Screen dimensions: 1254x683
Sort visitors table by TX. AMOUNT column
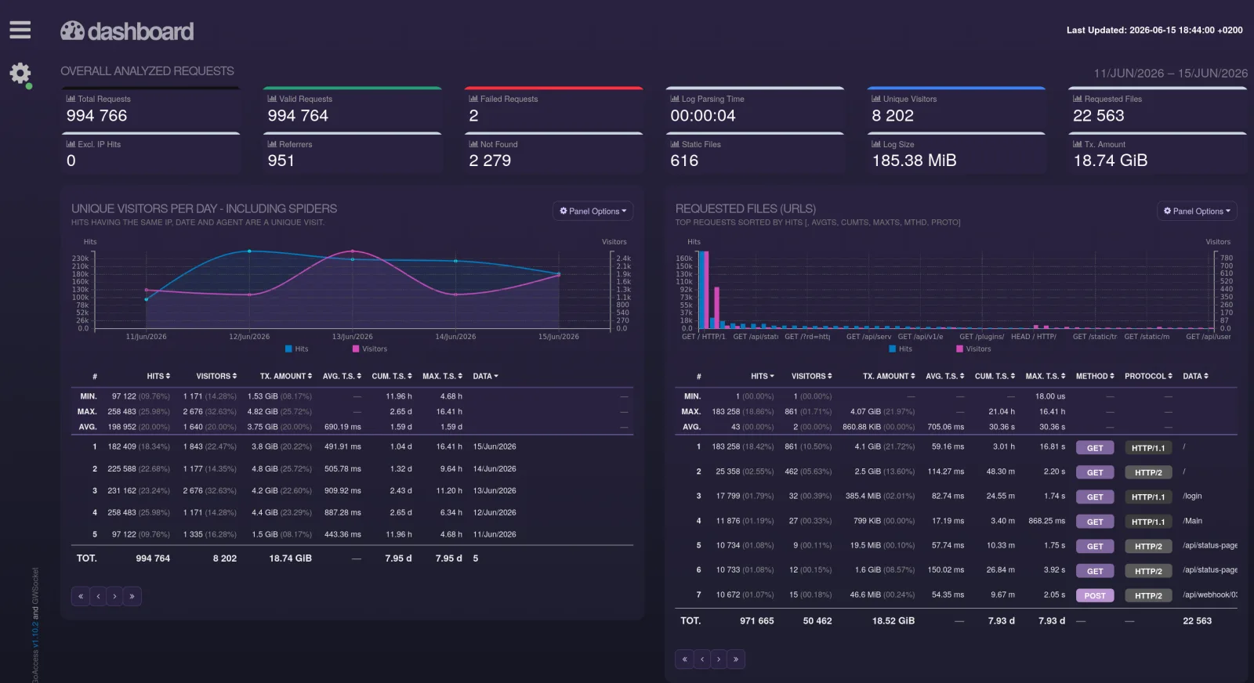click(x=286, y=376)
